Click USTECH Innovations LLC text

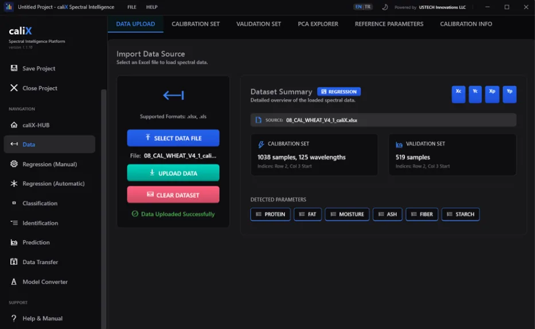(x=442, y=7)
